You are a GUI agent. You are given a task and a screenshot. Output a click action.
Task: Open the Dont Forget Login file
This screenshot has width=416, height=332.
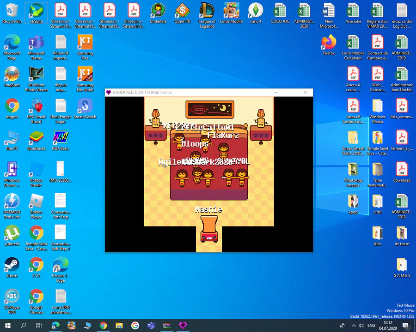(x=61, y=111)
